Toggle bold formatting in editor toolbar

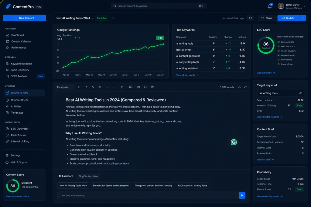tap(79, 87)
